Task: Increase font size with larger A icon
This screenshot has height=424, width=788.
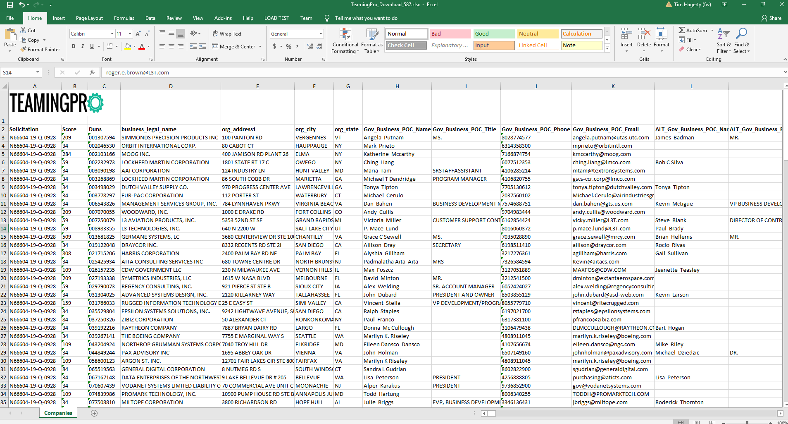Action: tap(138, 34)
